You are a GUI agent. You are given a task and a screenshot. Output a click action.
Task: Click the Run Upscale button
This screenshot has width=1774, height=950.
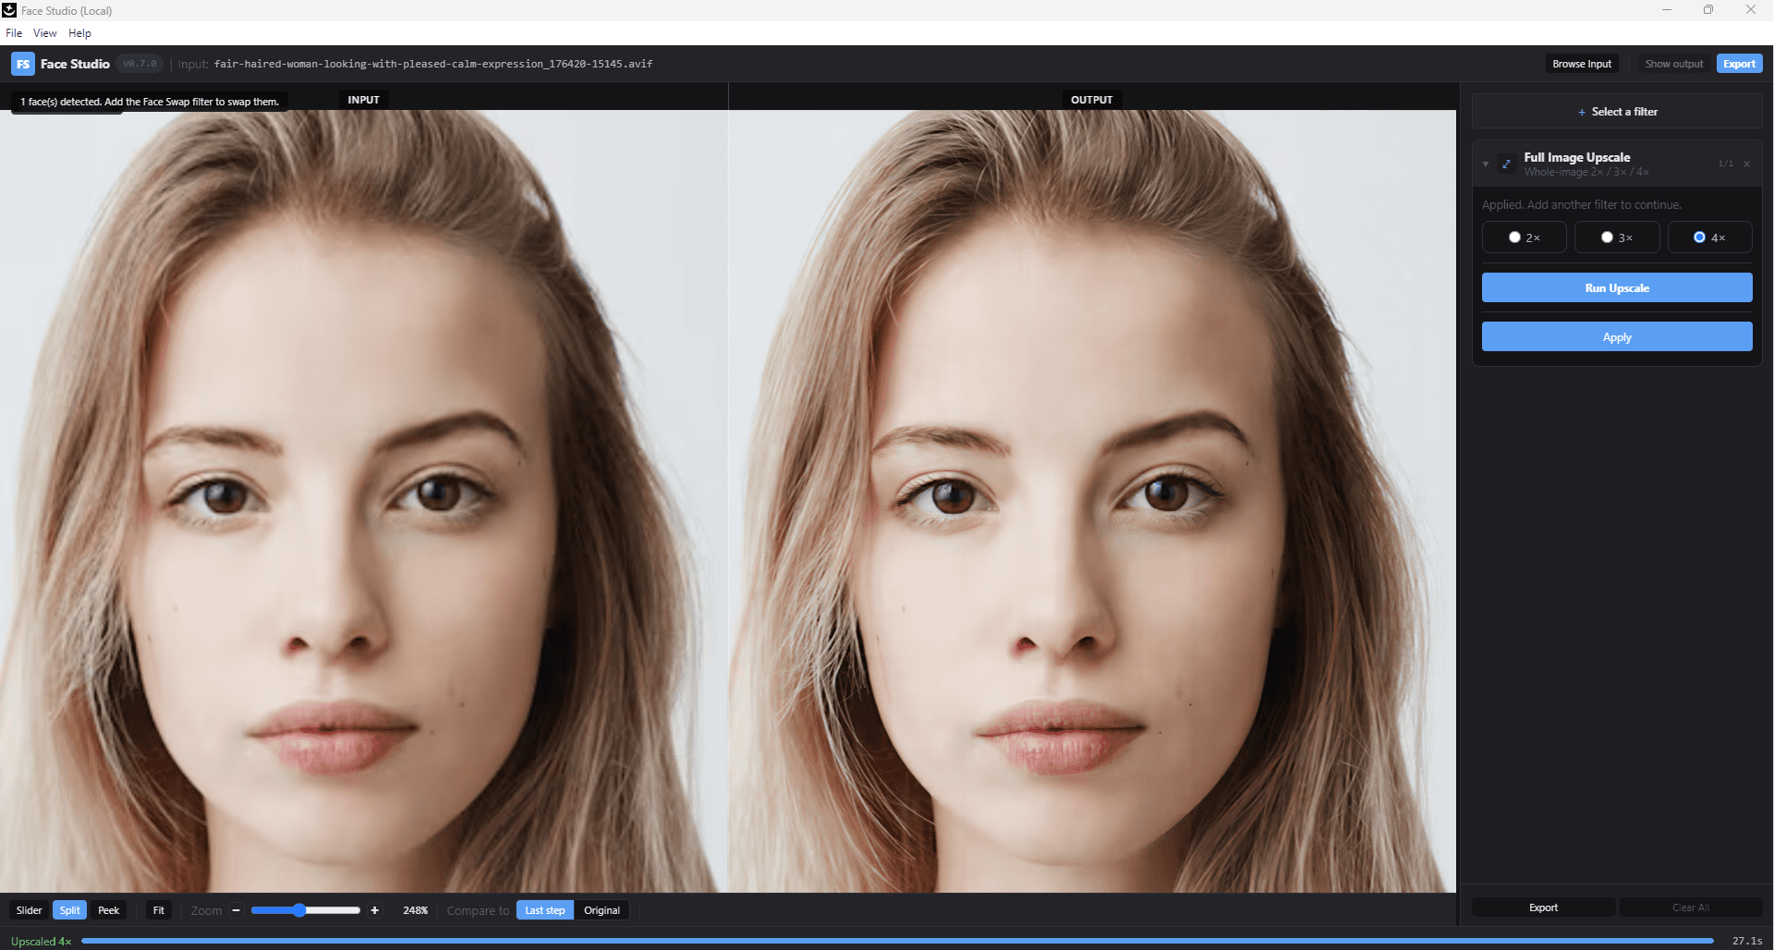point(1617,287)
